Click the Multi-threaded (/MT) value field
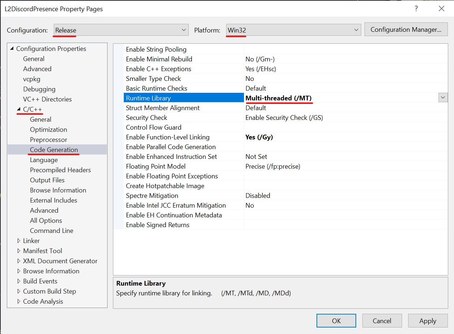The width and height of the screenshot is (454, 334). pos(341,98)
